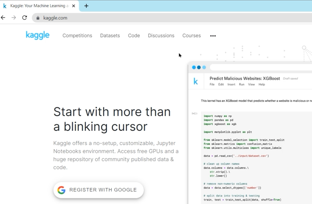Open the Courses page

(192, 36)
